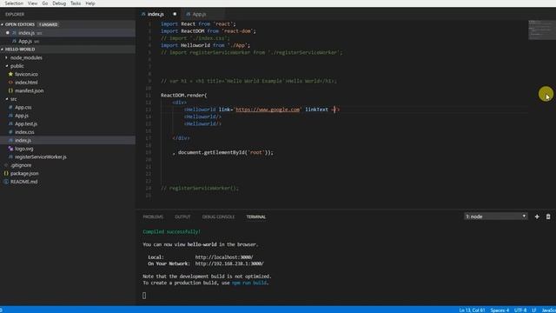Open registerServiceWorker.js file
Viewport: 556px width, 313px height.
(x=41, y=156)
